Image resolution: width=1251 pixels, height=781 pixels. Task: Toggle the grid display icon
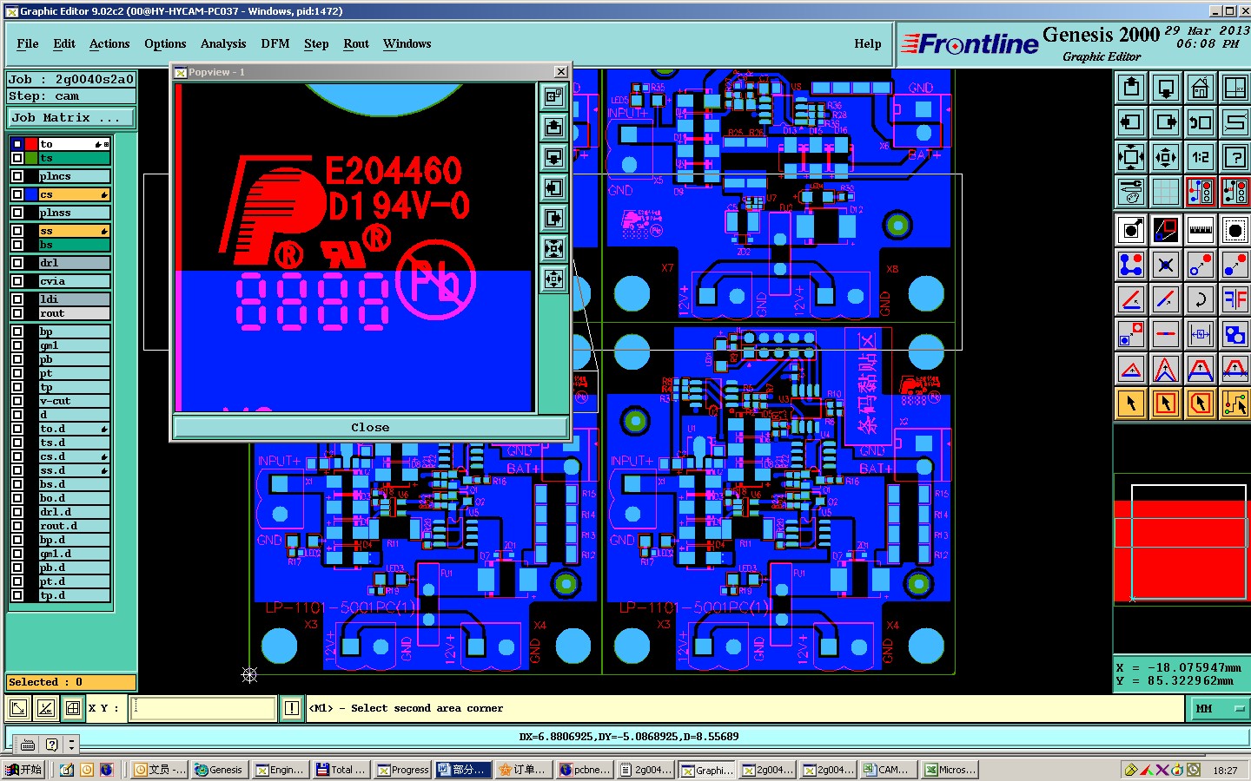click(x=1166, y=192)
